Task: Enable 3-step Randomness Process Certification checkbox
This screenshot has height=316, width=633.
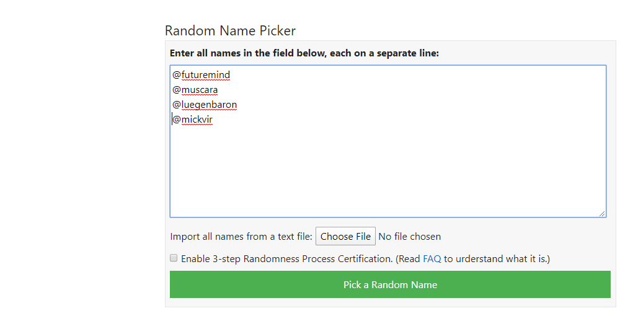Action: click(x=174, y=258)
